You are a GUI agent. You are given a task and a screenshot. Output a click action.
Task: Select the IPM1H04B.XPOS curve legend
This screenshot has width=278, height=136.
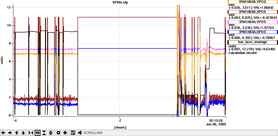tap(252, 12)
